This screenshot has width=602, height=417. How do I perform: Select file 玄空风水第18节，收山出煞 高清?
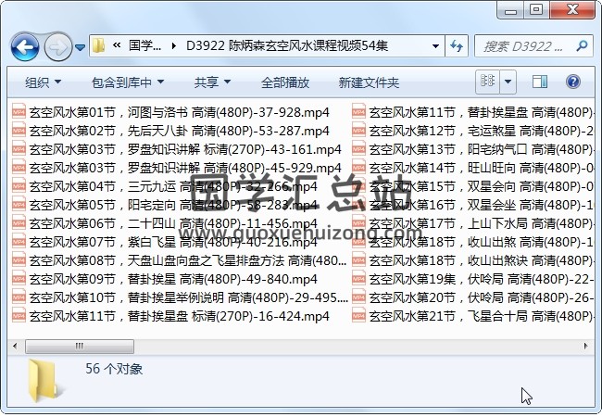pos(472,242)
